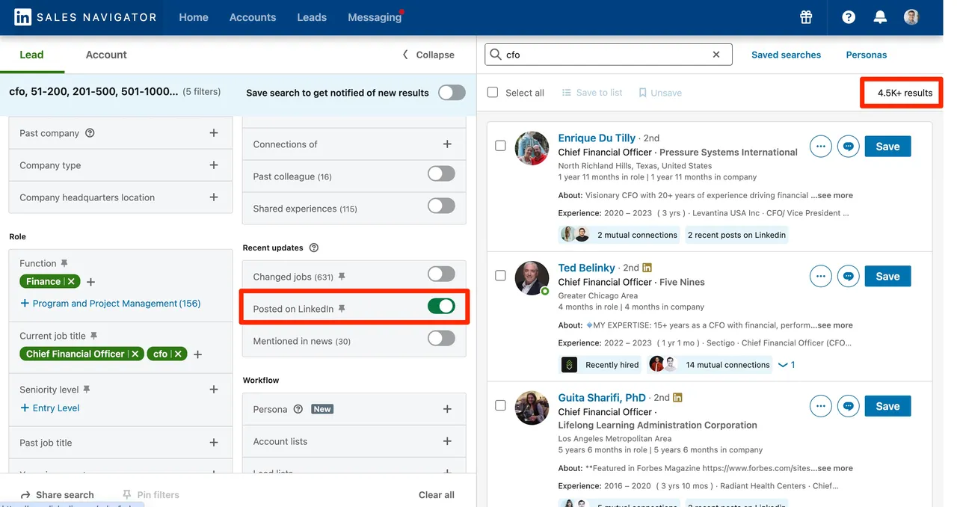
Task: Enable the Past colleague toggle
Action: click(441, 174)
